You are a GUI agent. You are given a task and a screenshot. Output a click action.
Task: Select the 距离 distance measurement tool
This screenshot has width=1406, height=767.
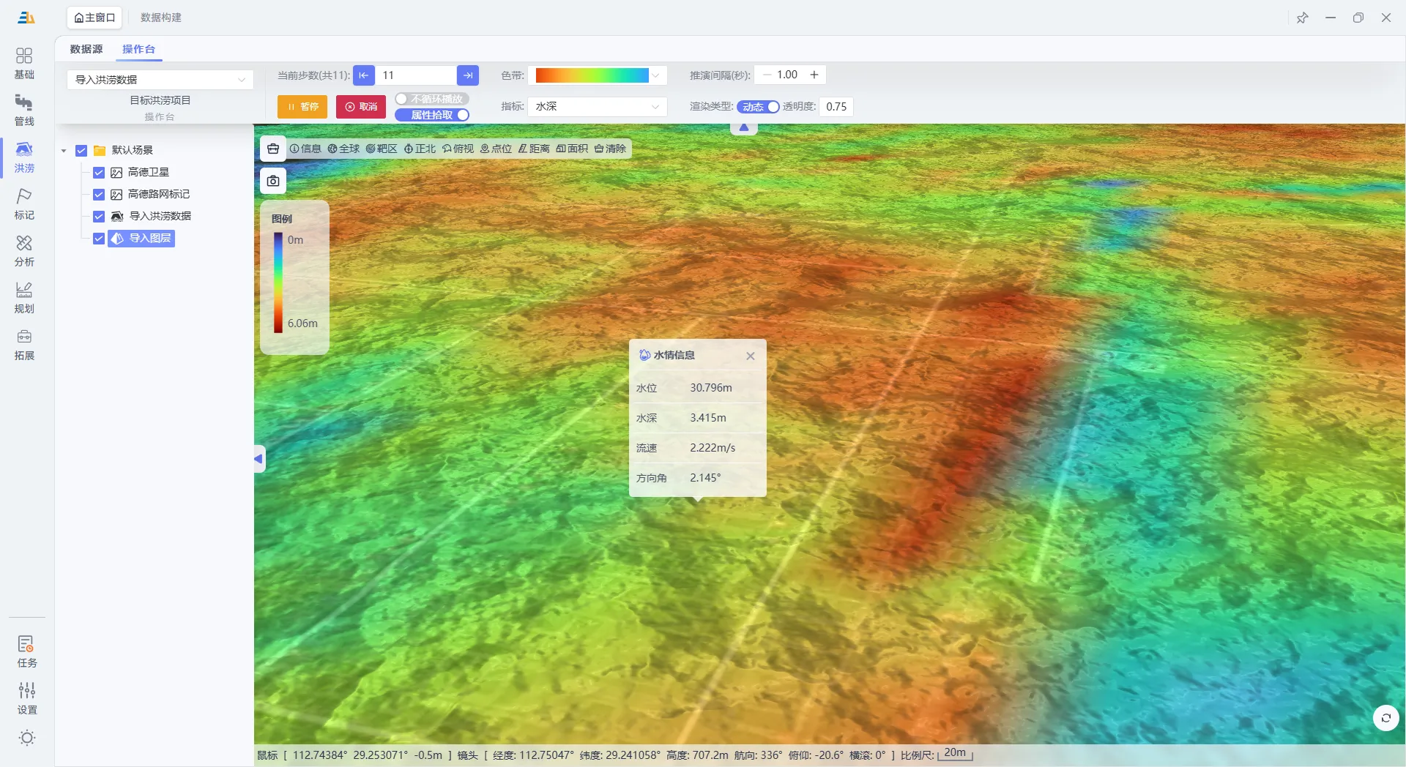pos(534,149)
